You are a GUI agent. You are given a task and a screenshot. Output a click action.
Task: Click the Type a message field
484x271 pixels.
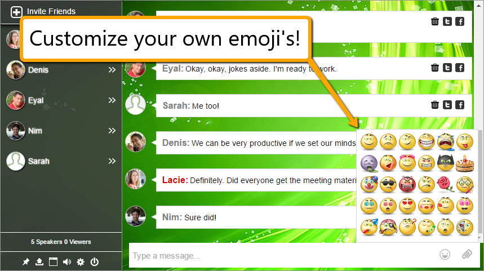click(x=282, y=255)
